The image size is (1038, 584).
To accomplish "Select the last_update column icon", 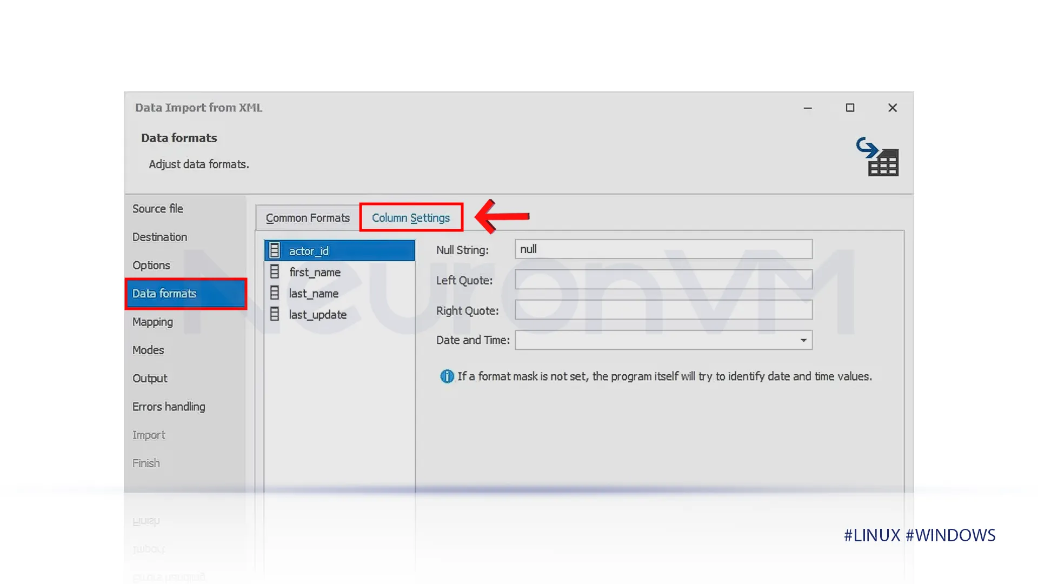I will point(275,315).
